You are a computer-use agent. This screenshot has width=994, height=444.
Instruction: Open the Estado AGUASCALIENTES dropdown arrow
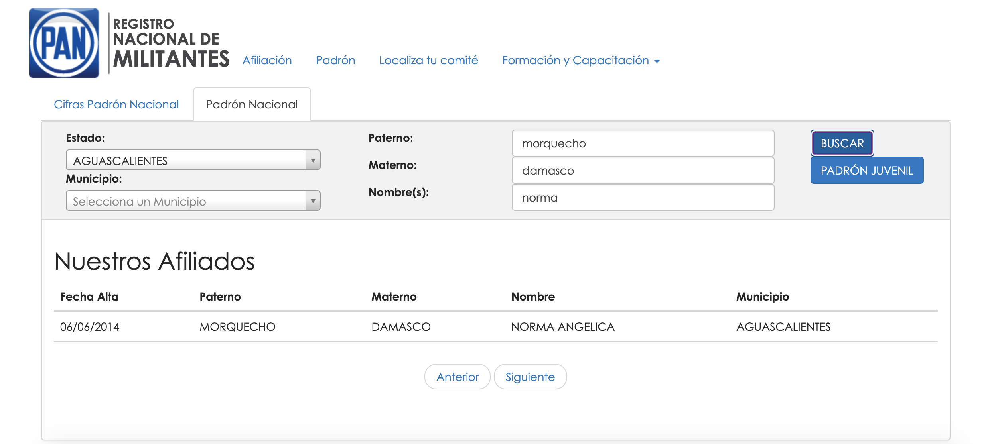(313, 160)
